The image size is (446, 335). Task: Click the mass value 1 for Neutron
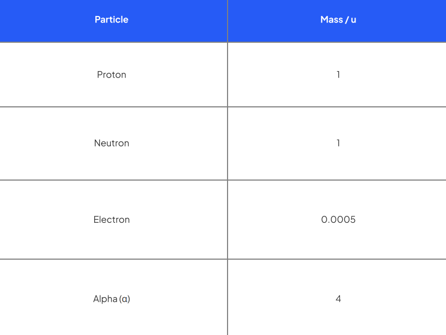[338, 143]
